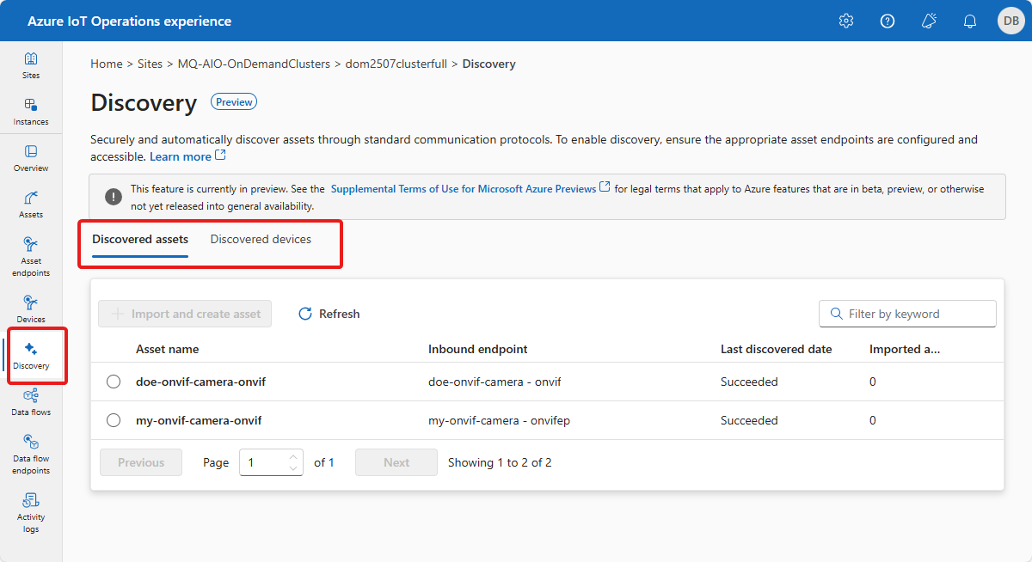
Task: Click the page number input box
Action: click(271, 462)
